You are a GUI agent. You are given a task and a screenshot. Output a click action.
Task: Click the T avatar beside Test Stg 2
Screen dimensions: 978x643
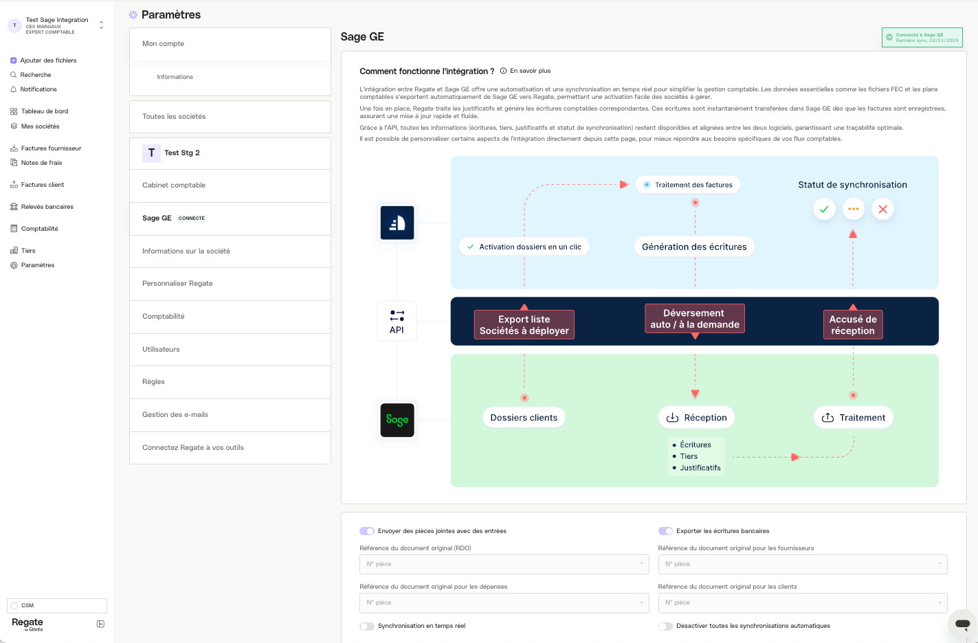151,153
